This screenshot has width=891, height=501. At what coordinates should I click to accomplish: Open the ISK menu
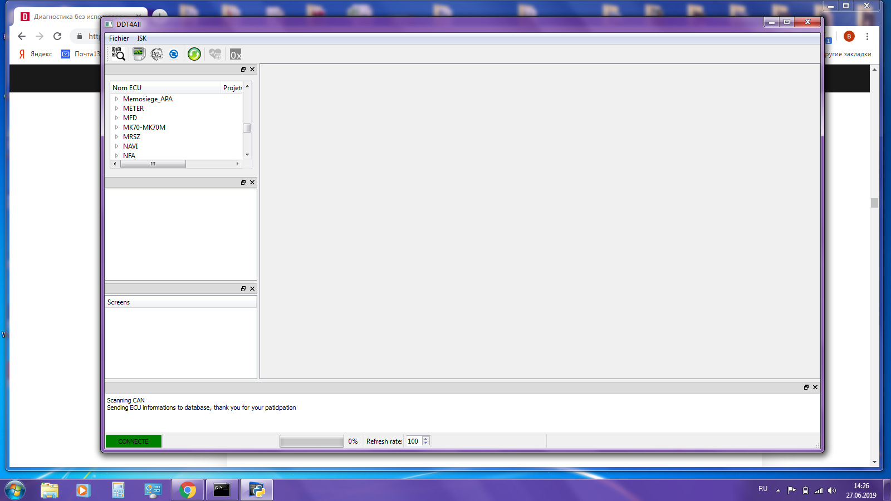[x=142, y=38]
